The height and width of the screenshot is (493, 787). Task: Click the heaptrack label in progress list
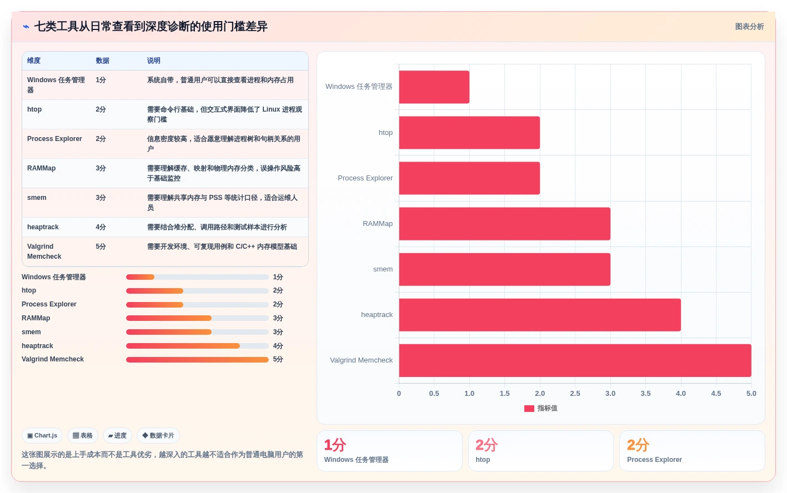tap(37, 346)
